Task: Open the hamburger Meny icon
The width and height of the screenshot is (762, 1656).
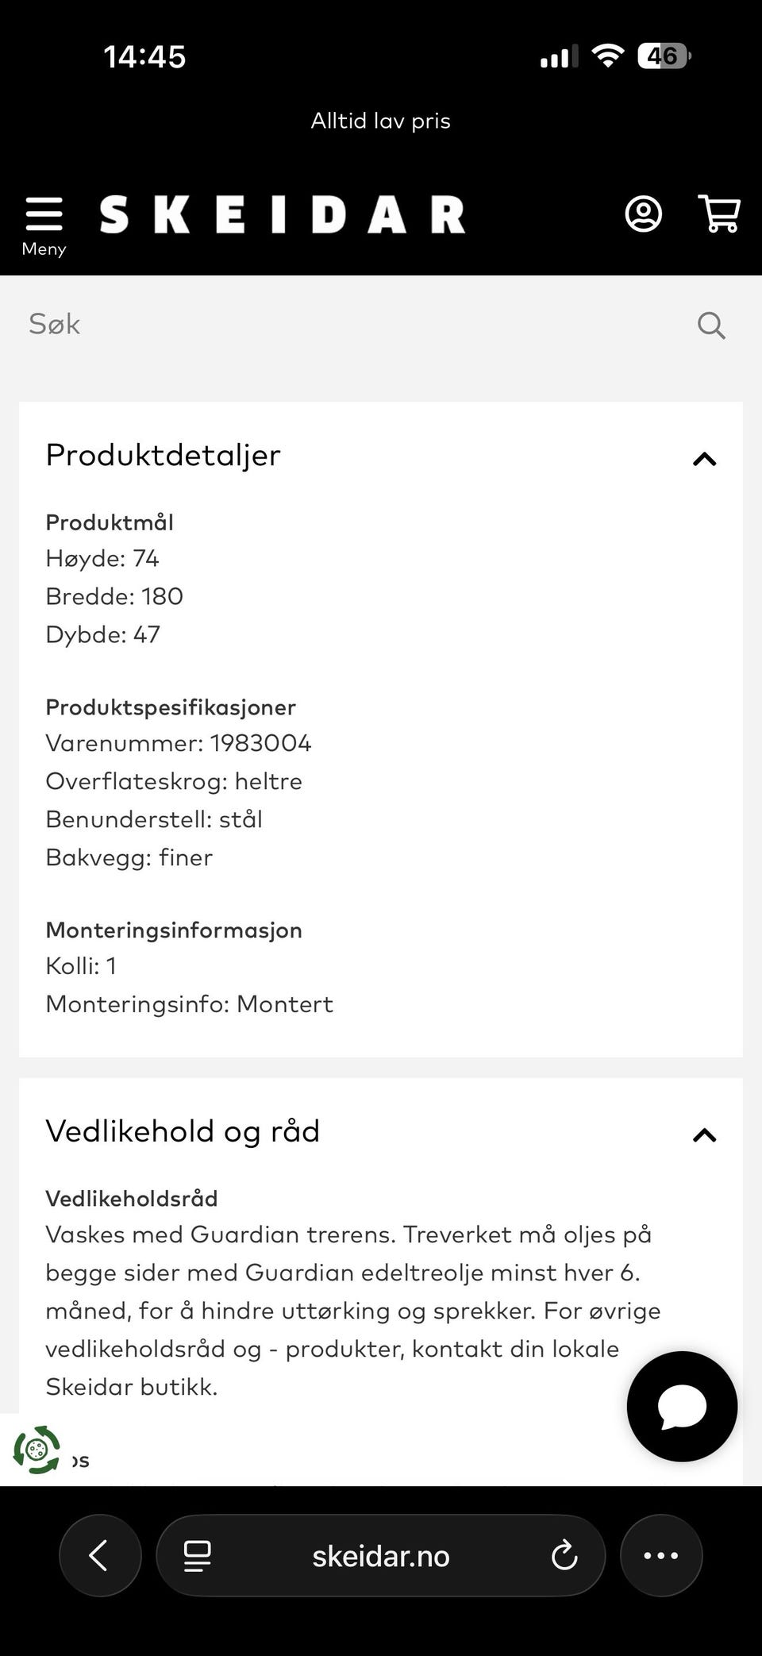Action: click(x=44, y=214)
